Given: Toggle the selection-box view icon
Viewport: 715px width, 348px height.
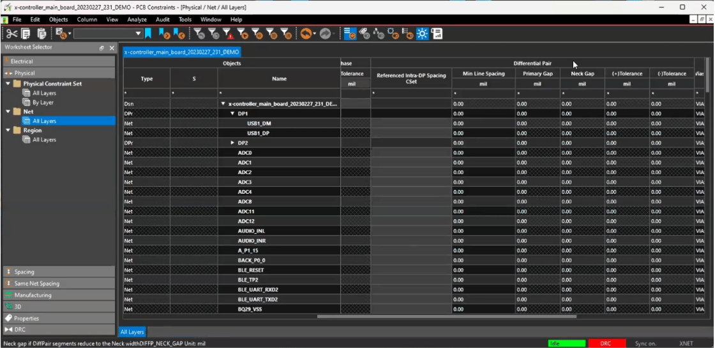Looking at the screenshot, I should pyautogui.click(x=393, y=34).
